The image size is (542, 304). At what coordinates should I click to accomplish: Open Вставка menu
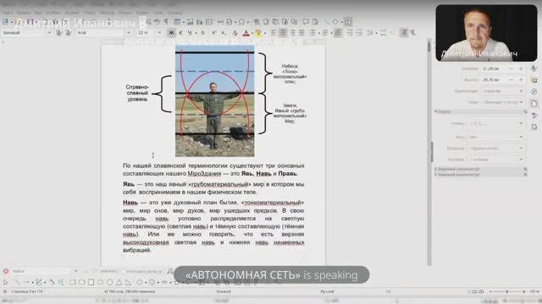[x=53, y=13]
